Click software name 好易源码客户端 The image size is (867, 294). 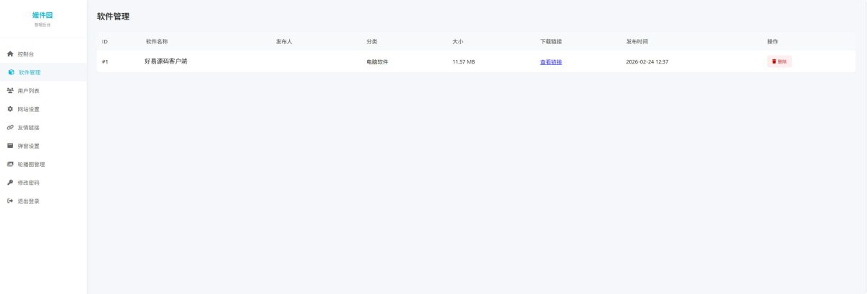pyautogui.click(x=166, y=61)
